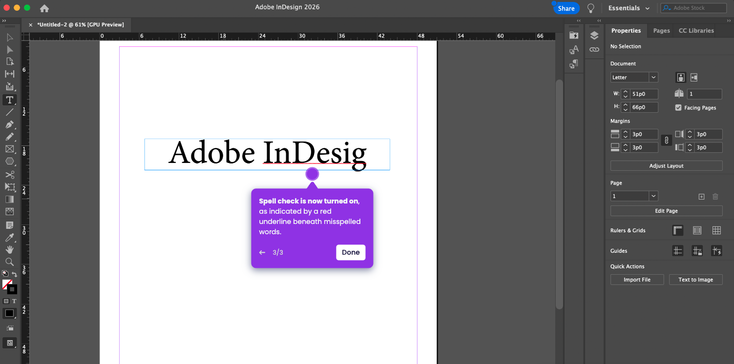Select the Pen tool
Image resolution: width=734 pixels, height=364 pixels.
pyautogui.click(x=9, y=124)
